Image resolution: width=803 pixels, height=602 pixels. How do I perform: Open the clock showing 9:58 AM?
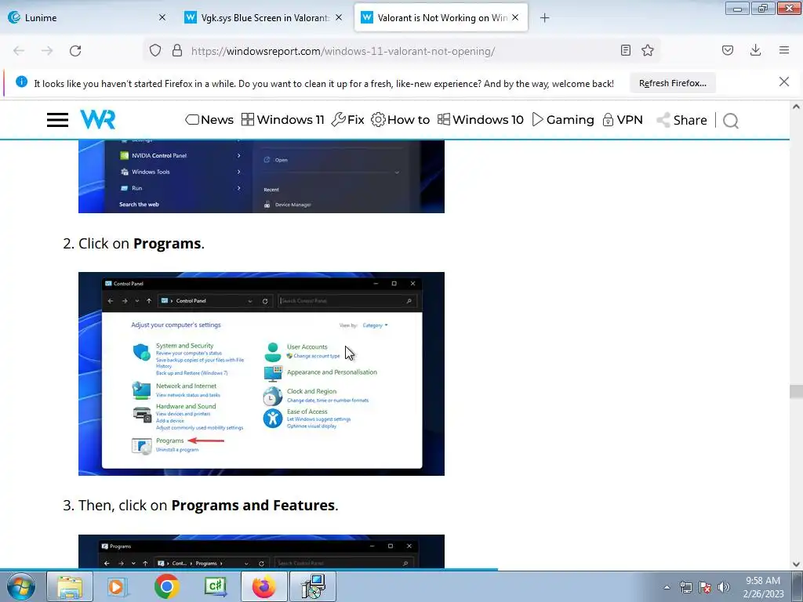click(764, 587)
